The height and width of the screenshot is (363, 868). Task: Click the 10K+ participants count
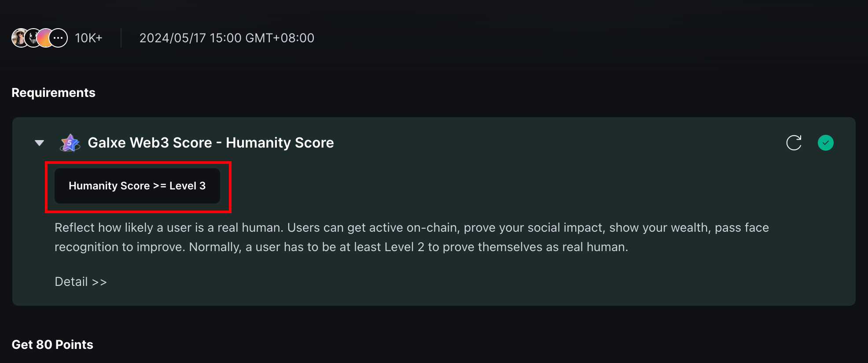88,38
